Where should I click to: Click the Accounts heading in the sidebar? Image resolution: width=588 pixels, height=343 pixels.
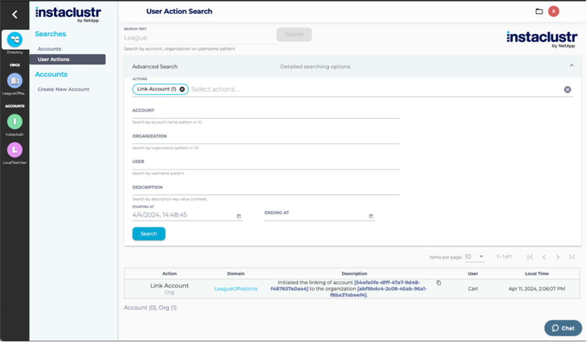(x=51, y=74)
